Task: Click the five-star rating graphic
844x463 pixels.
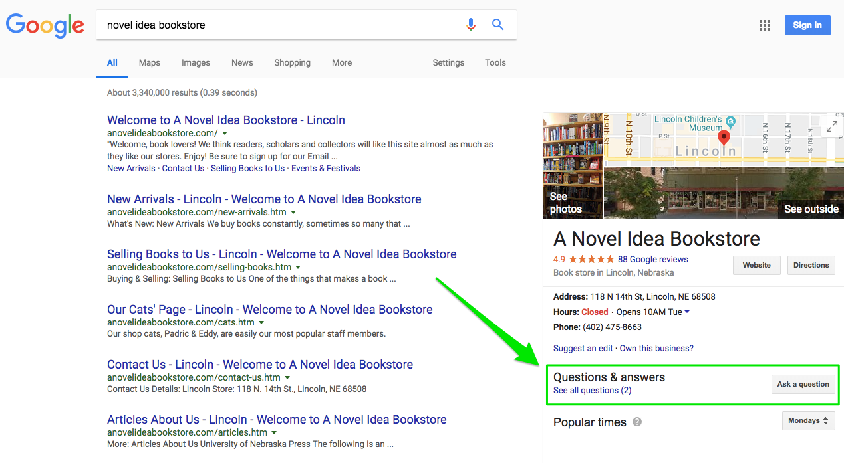Action: tap(591, 259)
